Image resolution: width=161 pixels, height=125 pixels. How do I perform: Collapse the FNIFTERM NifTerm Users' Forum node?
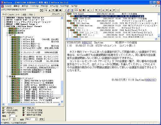point(5,26)
